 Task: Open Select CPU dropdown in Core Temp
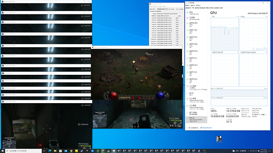click(x=162, y=9)
